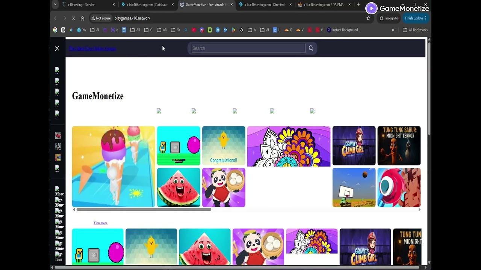
Task: Click the magnifier search button
Action: (x=311, y=48)
